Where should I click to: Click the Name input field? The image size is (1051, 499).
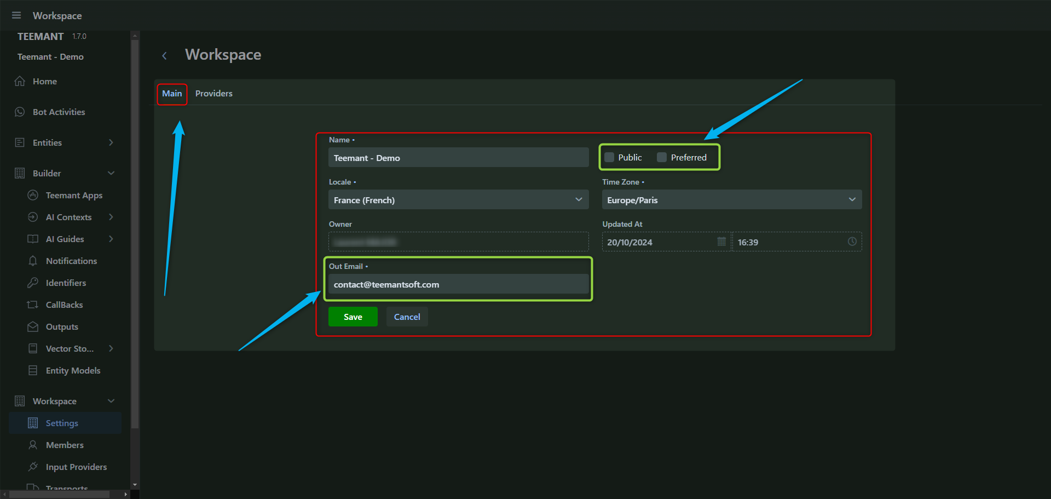click(x=459, y=157)
